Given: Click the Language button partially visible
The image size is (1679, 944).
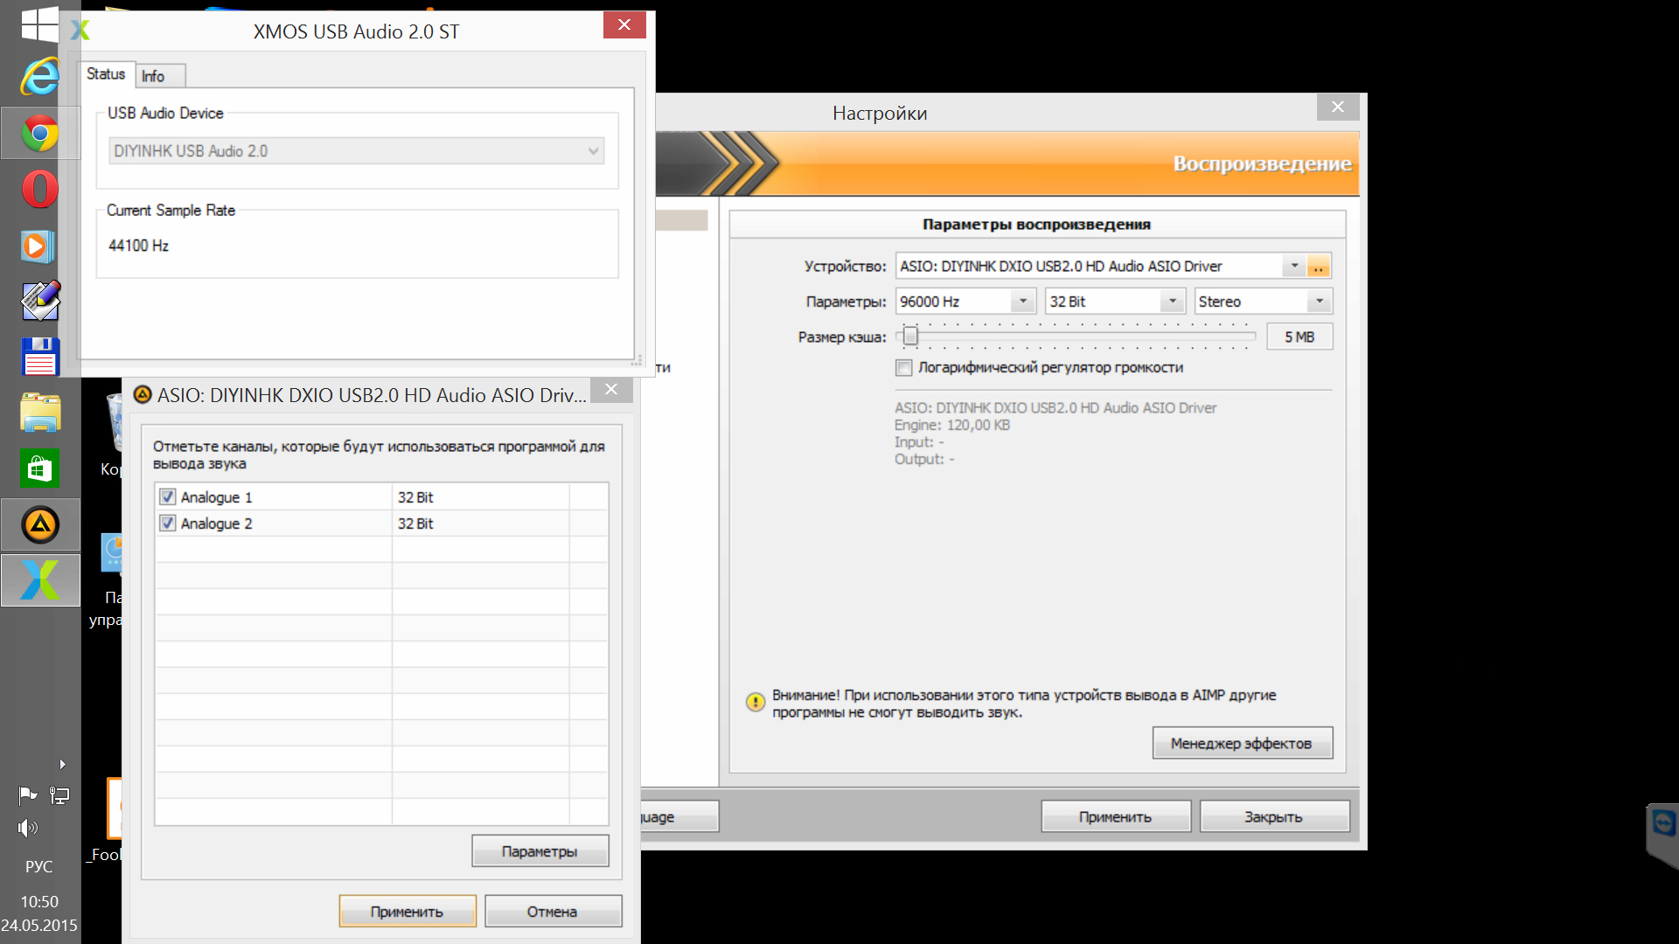Looking at the screenshot, I should click(679, 816).
